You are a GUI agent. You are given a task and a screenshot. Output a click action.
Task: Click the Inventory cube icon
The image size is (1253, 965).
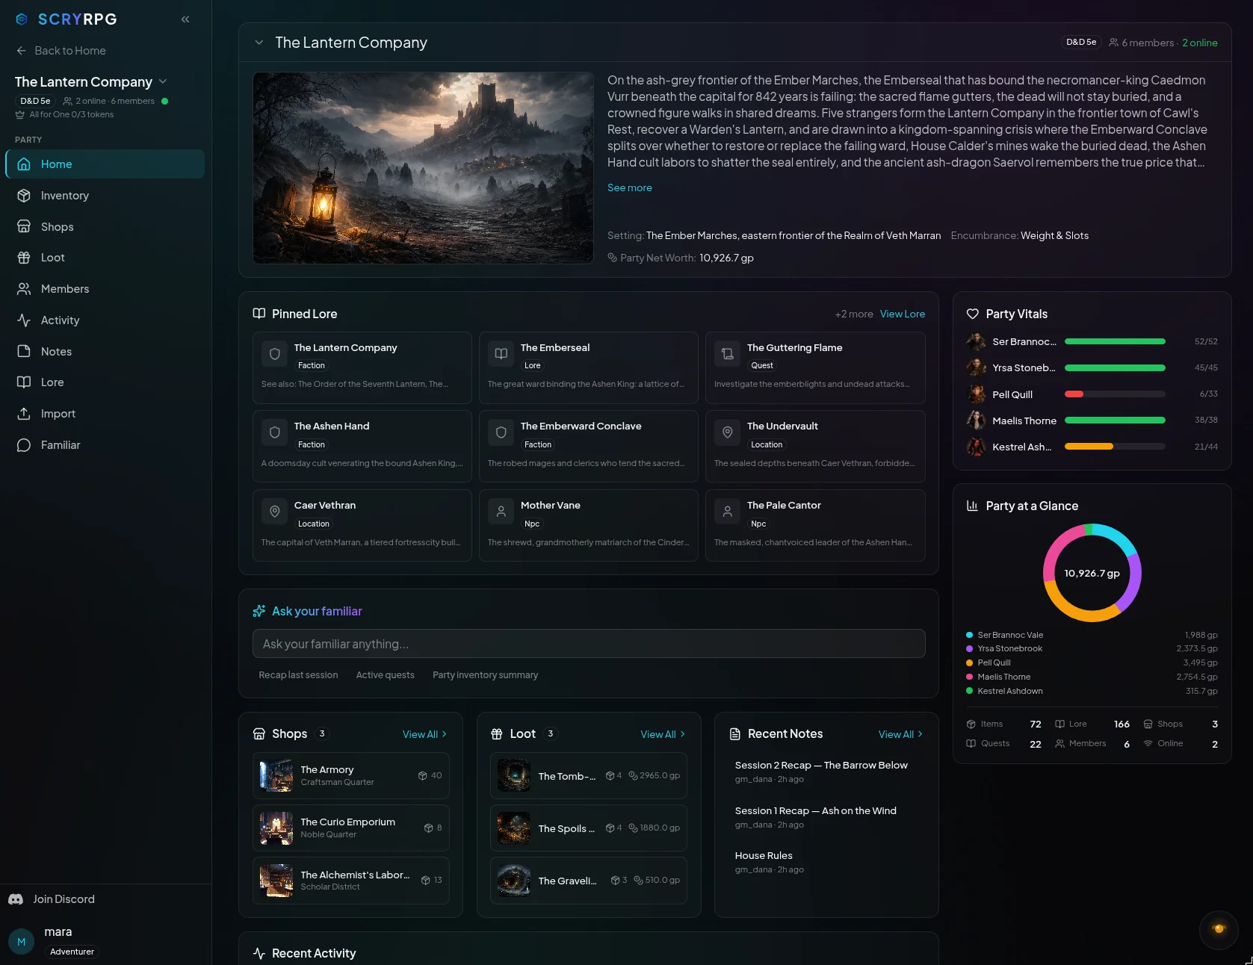pyautogui.click(x=24, y=196)
